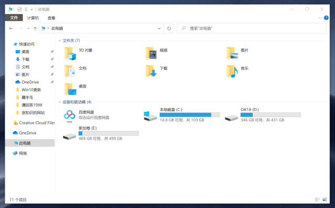Open the 视频 folder icon
The width and height of the screenshot is (335, 208).
(152, 53)
